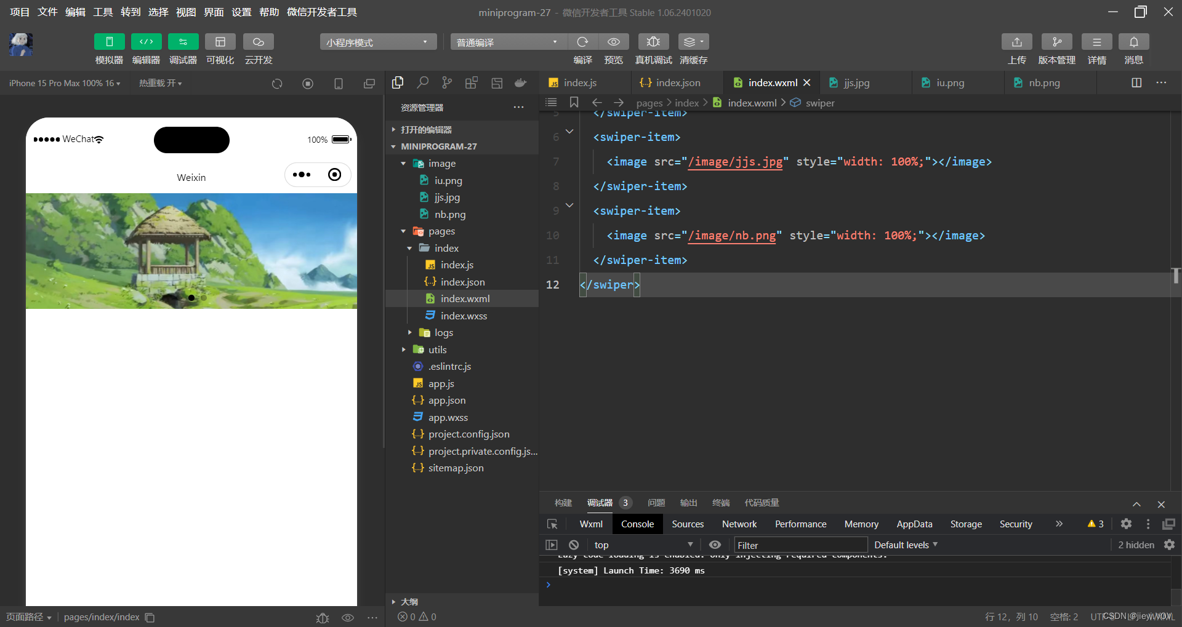Switch to the AppData debugger tab
This screenshot has height=627, width=1182.
[x=914, y=524]
